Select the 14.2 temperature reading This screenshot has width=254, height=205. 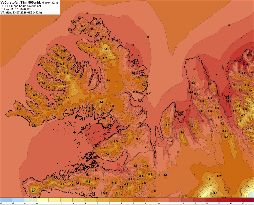[229, 101]
